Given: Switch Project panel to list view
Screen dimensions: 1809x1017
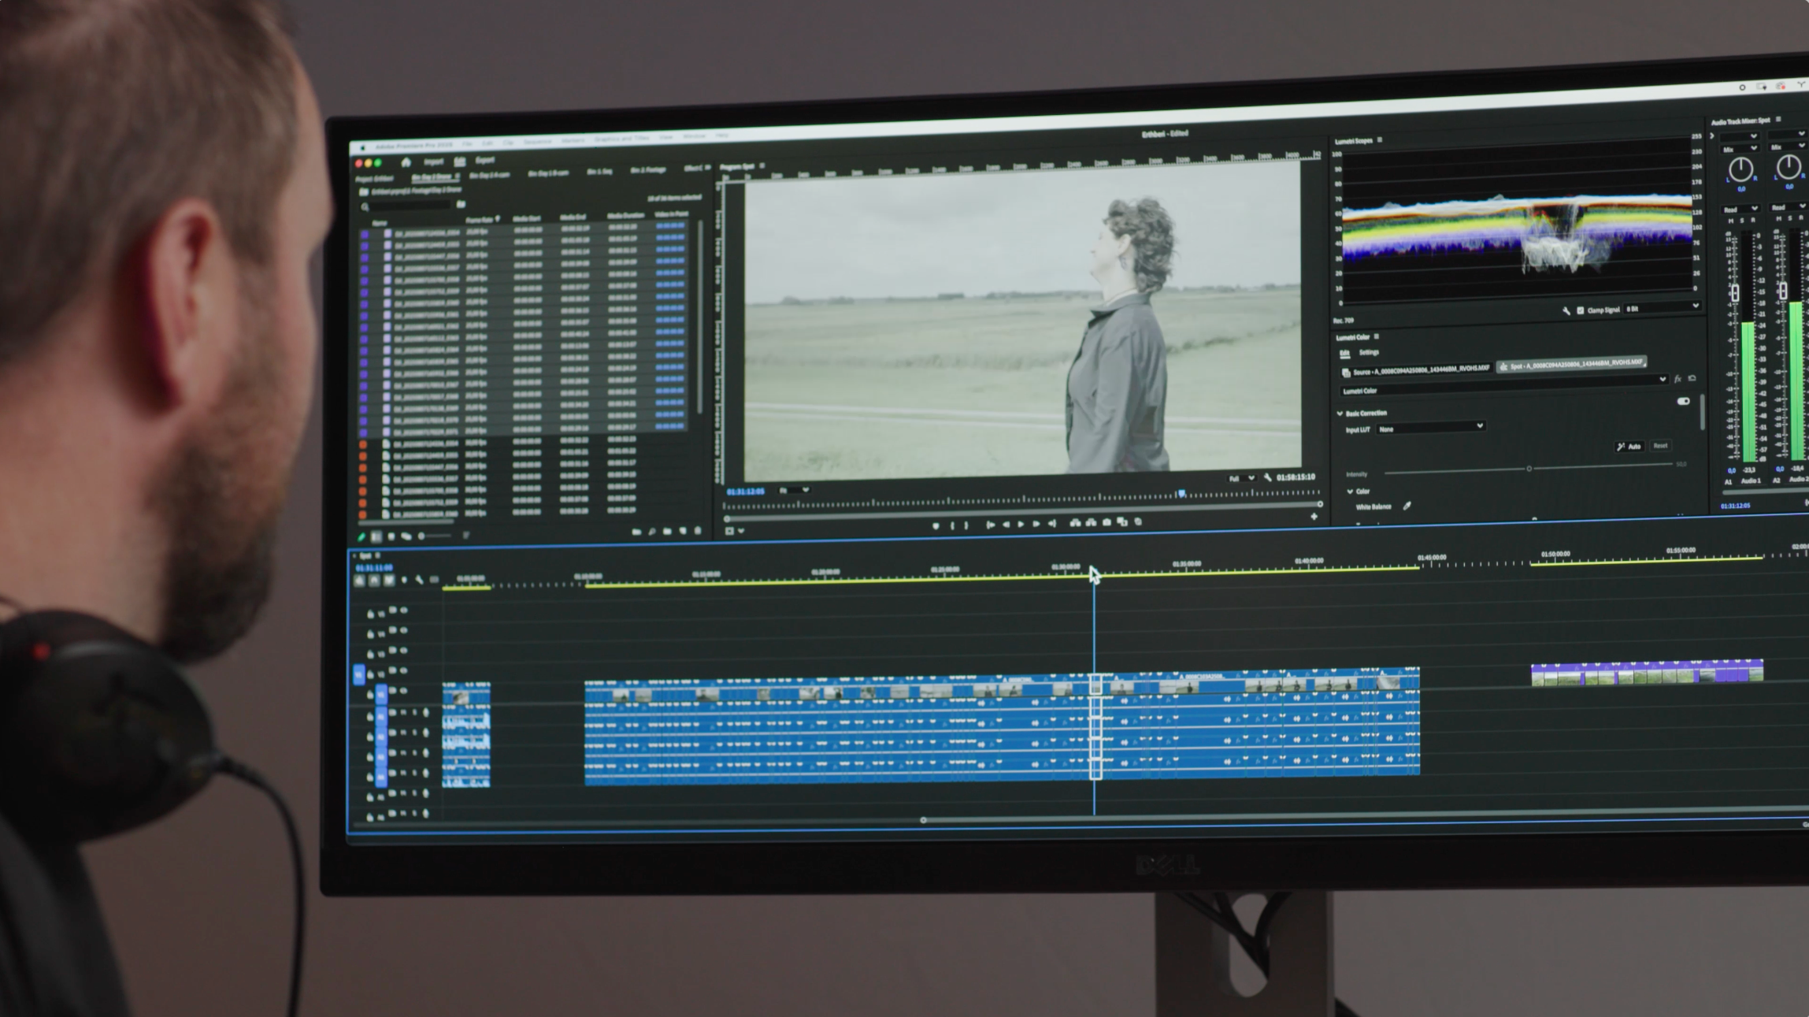Looking at the screenshot, I should click(376, 536).
